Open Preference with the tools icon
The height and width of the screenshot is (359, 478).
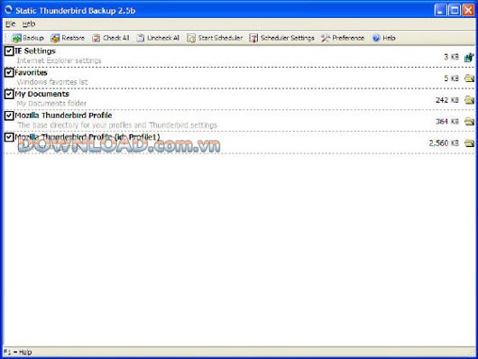[x=326, y=38]
